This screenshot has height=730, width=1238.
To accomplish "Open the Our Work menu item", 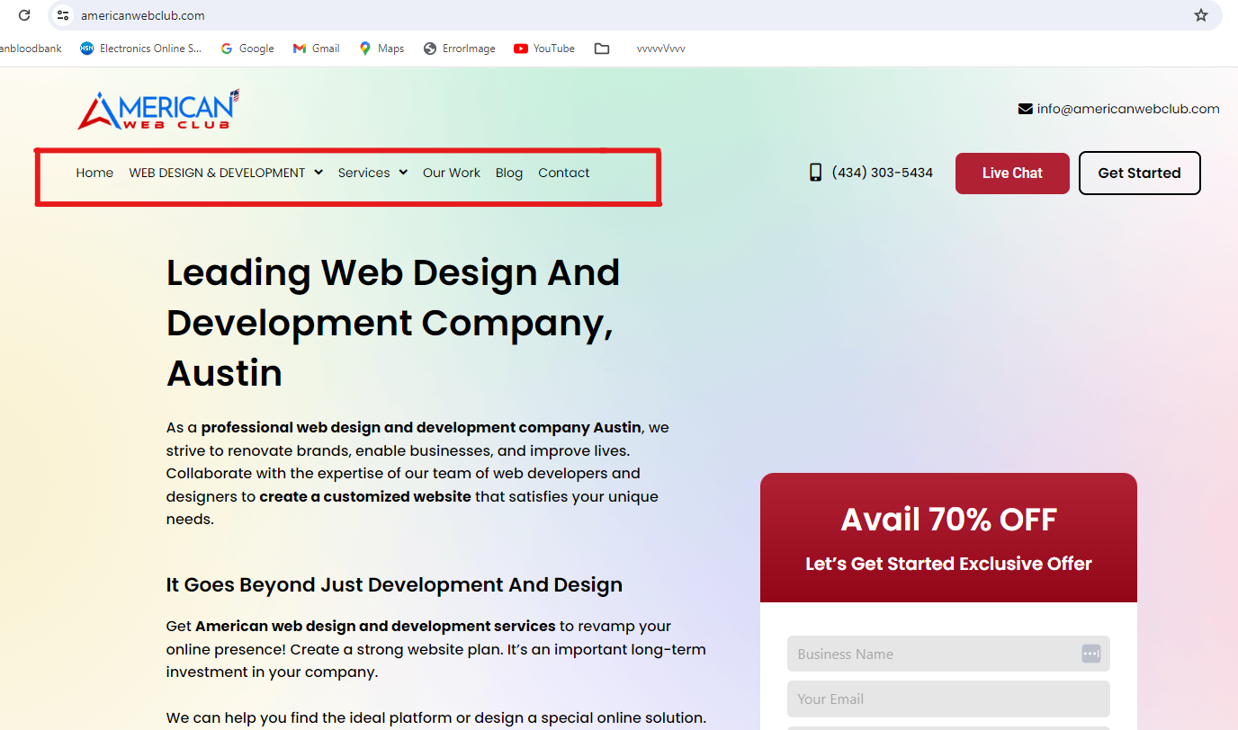I will click(x=452, y=173).
